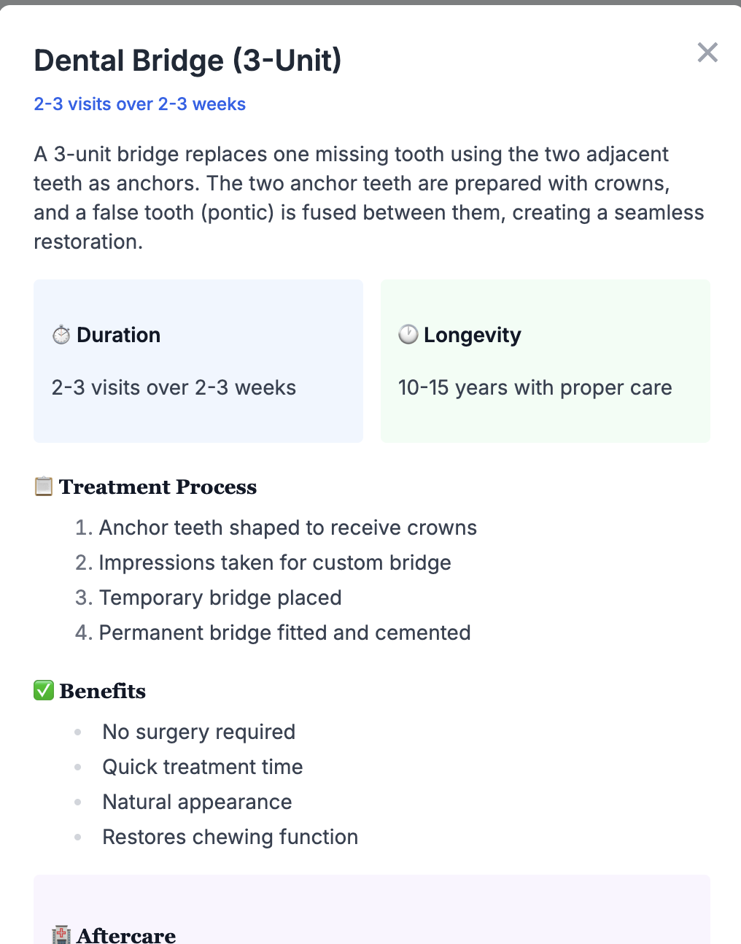The height and width of the screenshot is (944, 741).
Task: Click the green checkmark beside Benefits
Action: [43, 690]
